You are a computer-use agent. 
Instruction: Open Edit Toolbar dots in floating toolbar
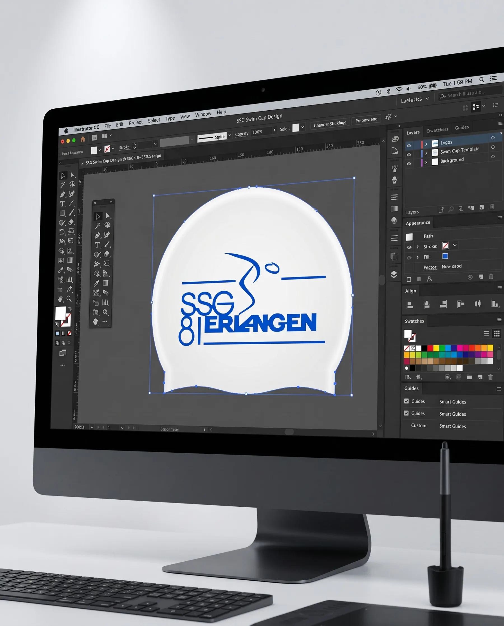coord(105,322)
